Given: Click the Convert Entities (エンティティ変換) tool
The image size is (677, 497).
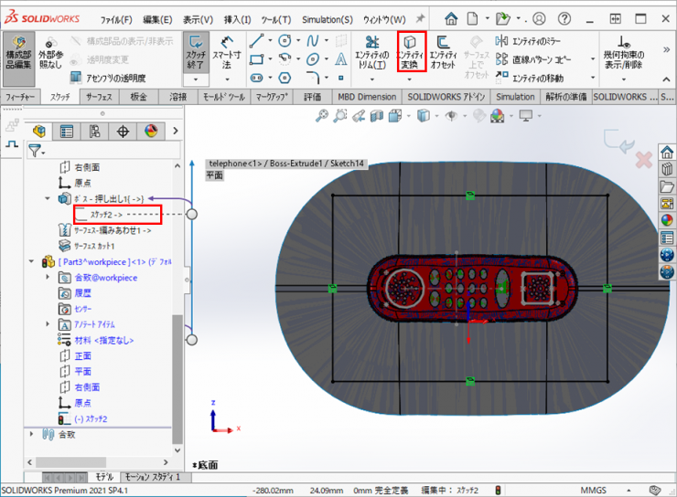Looking at the screenshot, I should (411, 51).
